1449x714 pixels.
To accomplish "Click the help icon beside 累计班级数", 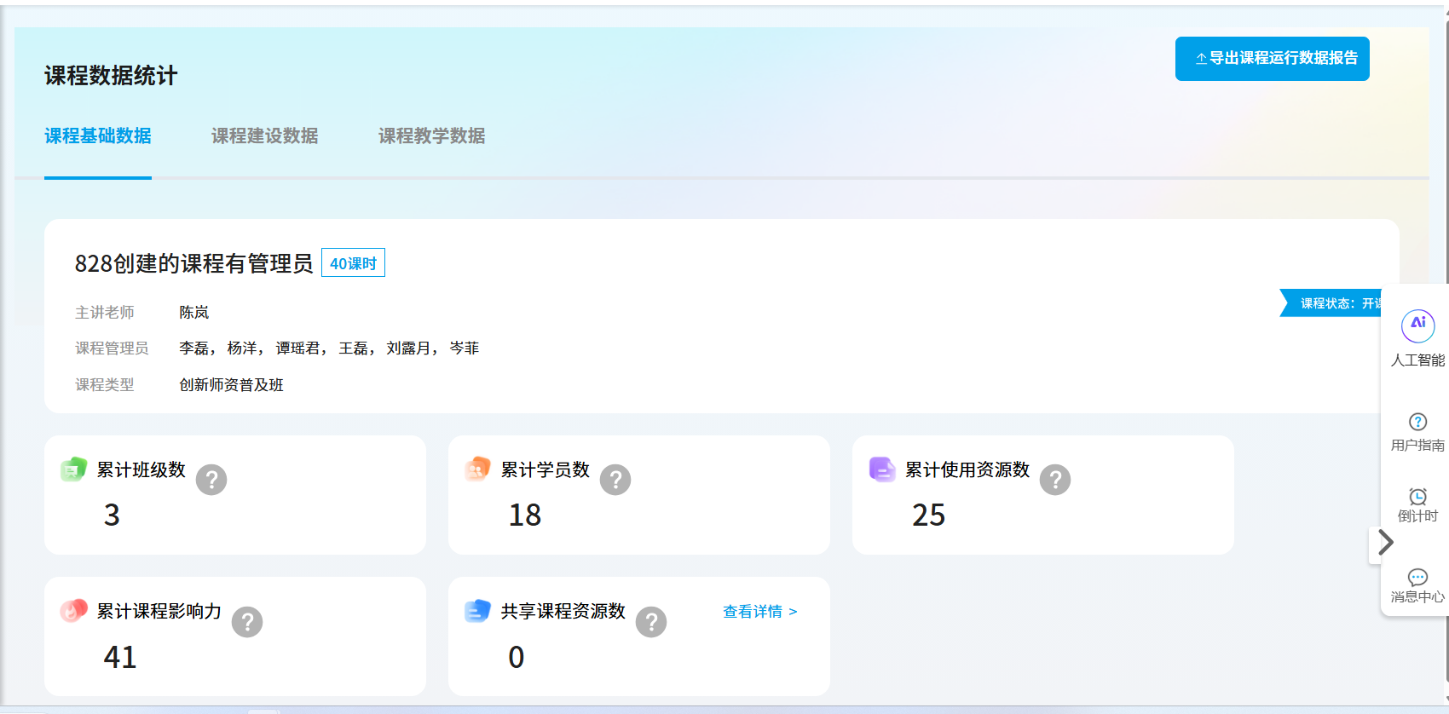I will pos(211,480).
